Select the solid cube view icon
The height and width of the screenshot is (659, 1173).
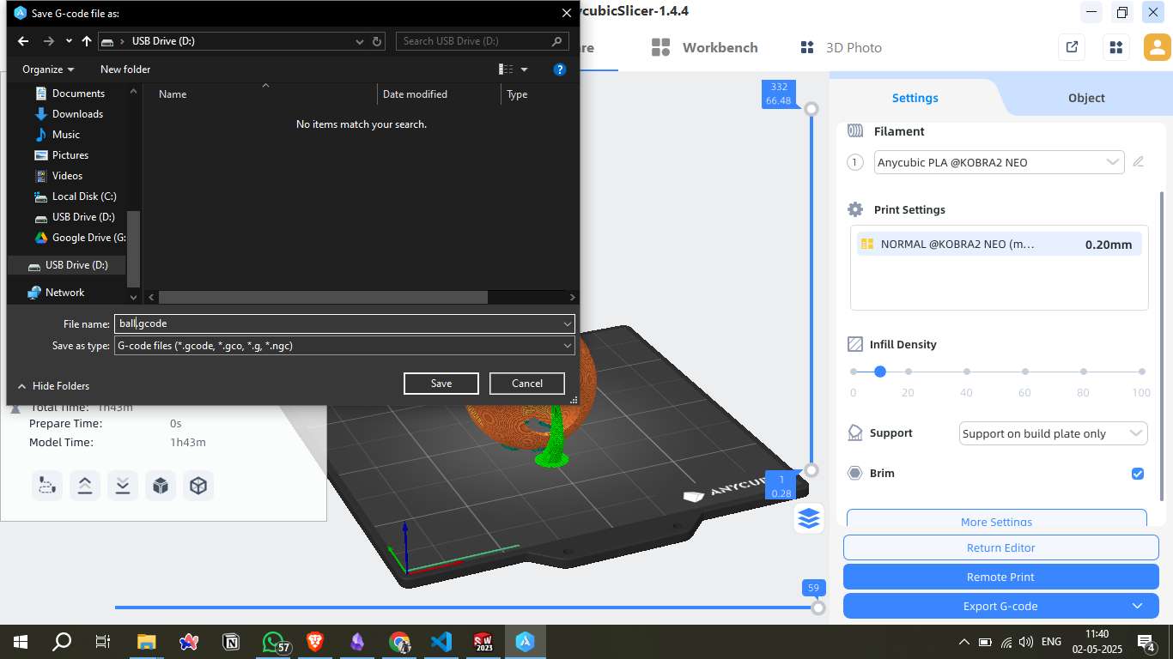[x=161, y=486]
